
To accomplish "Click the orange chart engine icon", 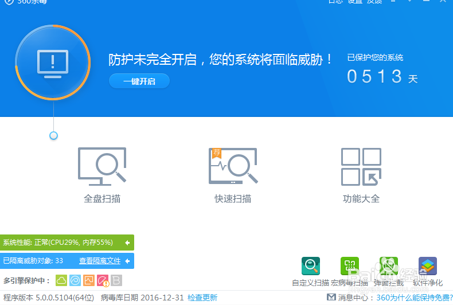I will pyautogui.click(x=89, y=280).
